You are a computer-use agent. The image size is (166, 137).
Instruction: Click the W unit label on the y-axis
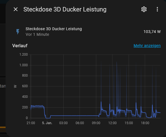click(x=15, y=86)
